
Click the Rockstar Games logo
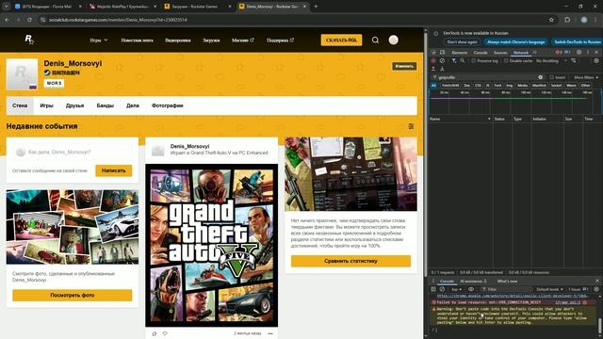(29, 40)
